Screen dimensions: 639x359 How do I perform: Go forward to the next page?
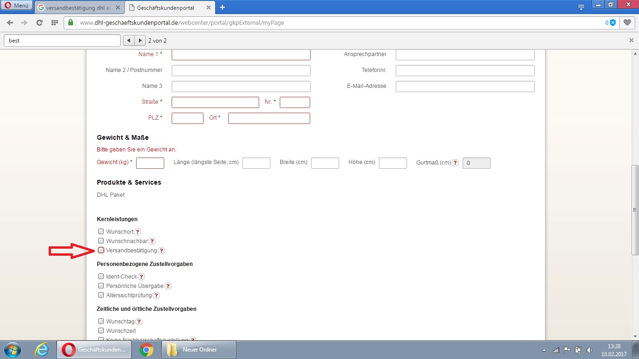pyautogui.click(x=24, y=22)
